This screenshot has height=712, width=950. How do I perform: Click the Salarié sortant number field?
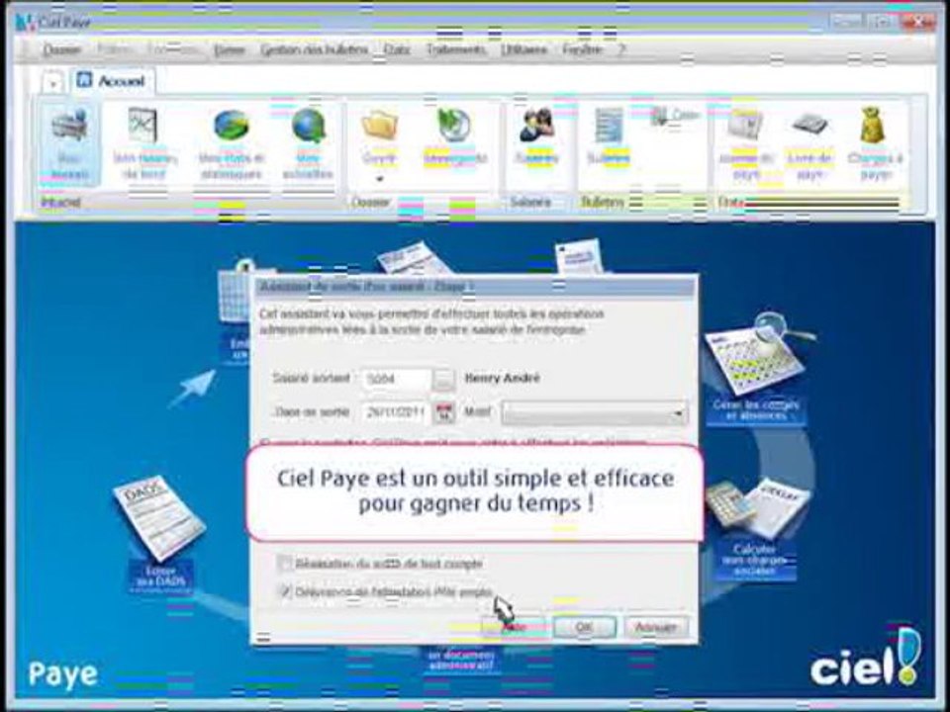click(396, 380)
